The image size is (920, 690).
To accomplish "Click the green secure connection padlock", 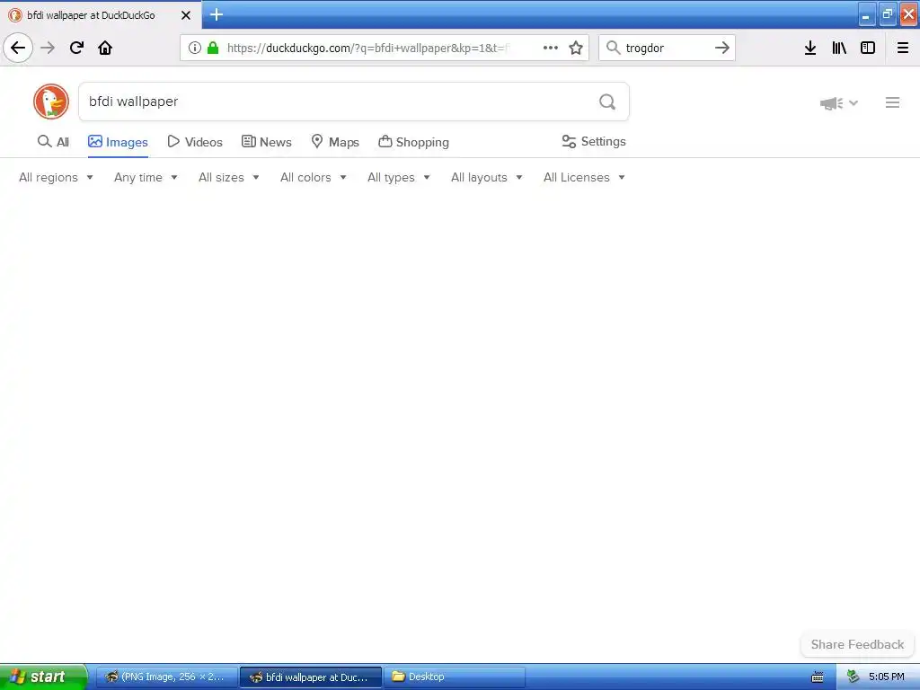I will [213, 48].
